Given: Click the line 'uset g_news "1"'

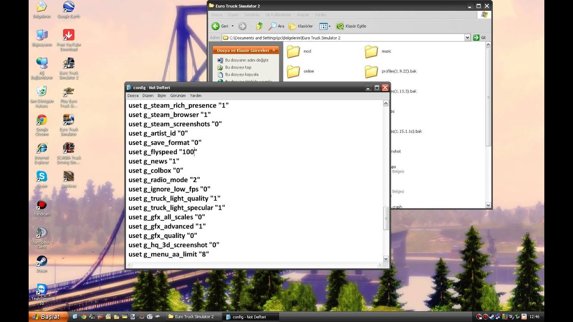Looking at the screenshot, I should click(154, 161).
